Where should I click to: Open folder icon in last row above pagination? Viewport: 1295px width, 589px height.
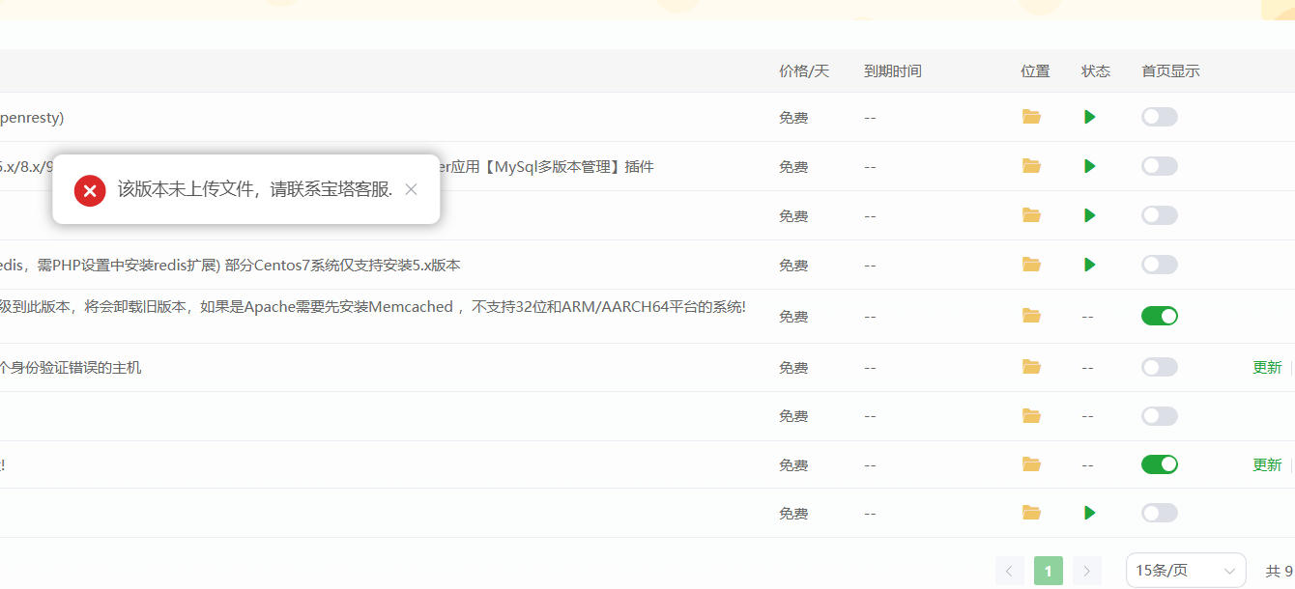(x=1031, y=513)
